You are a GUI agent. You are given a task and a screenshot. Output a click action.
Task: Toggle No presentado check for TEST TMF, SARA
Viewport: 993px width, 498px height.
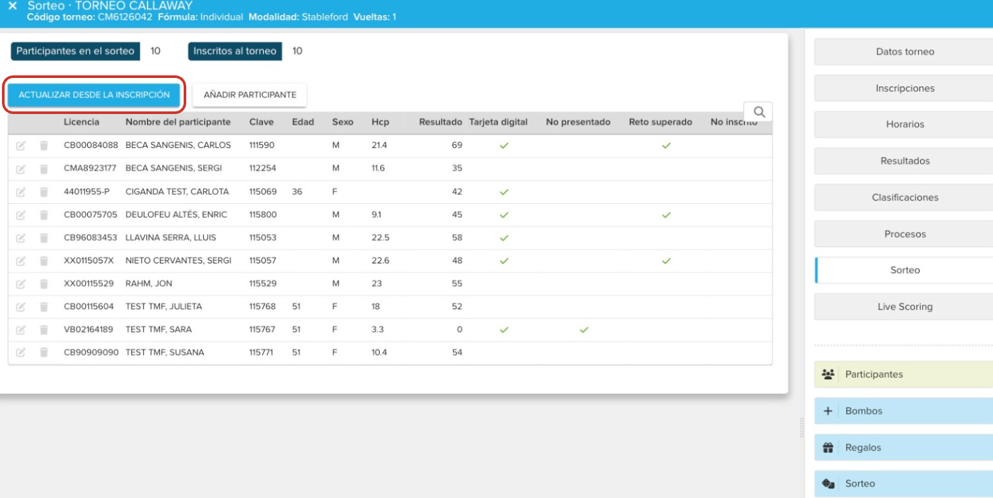click(x=584, y=330)
